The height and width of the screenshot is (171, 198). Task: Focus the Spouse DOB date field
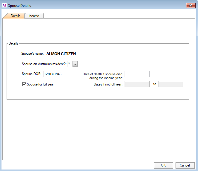[x=56, y=74]
